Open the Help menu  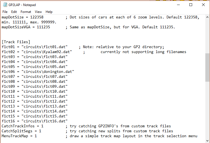[49, 12]
